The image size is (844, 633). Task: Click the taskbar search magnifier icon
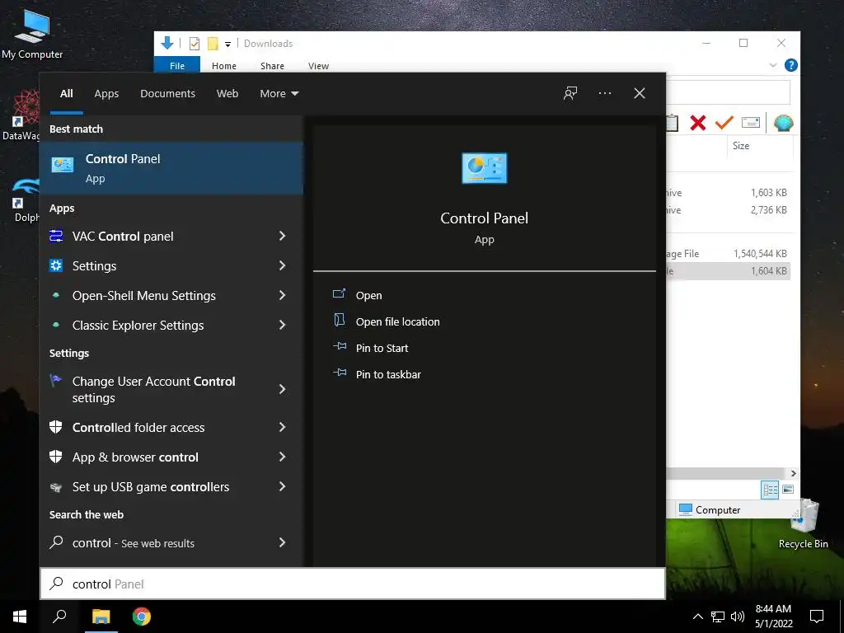coord(59,617)
